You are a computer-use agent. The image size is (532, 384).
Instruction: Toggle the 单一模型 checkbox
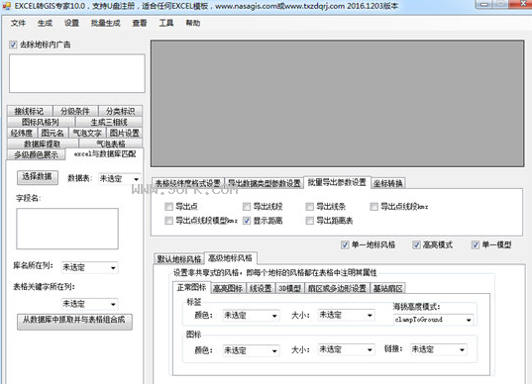[476, 244]
